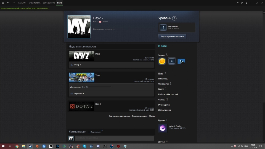
Task: Click the Dota 2 game banner thumbnail
Action: 81,106
